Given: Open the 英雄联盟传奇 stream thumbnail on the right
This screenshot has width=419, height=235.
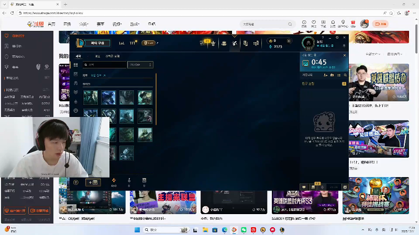Looking at the screenshot, I should (x=379, y=83).
